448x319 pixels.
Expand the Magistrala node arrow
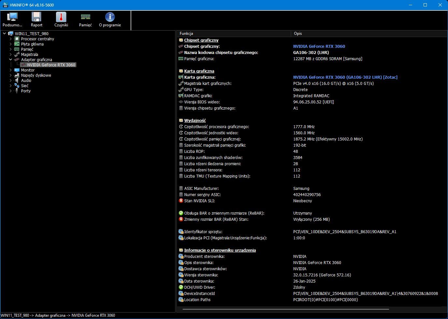[x=10, y=54]
